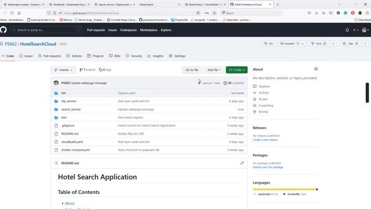Open the cloudbuild.yaml file

point(72,142)
